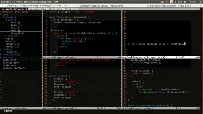This screenshot has height=114, width=203.
Task: Open Index.js in the file tree
Action: click(16, 25)
